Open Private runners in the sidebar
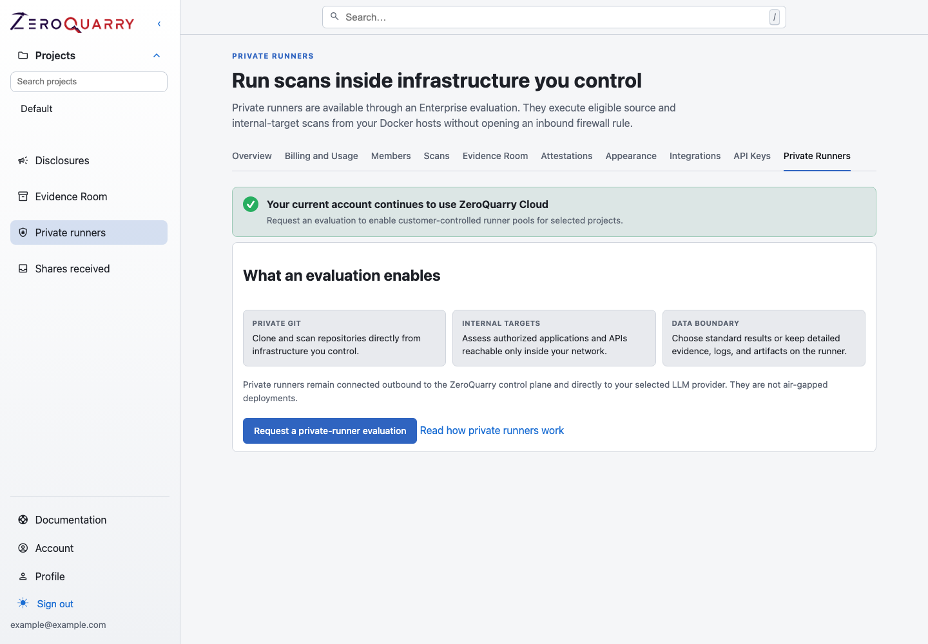 click(89, 232)
